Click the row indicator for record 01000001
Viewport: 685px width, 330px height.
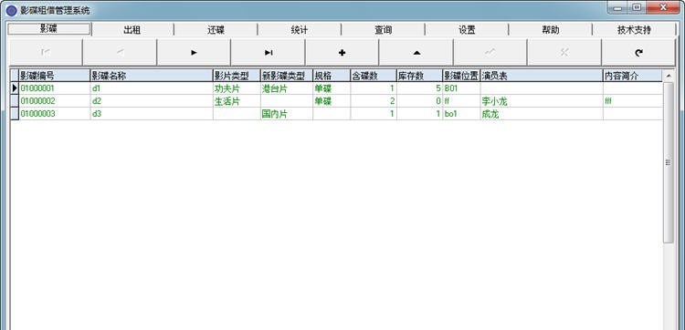tap(15, 88)
